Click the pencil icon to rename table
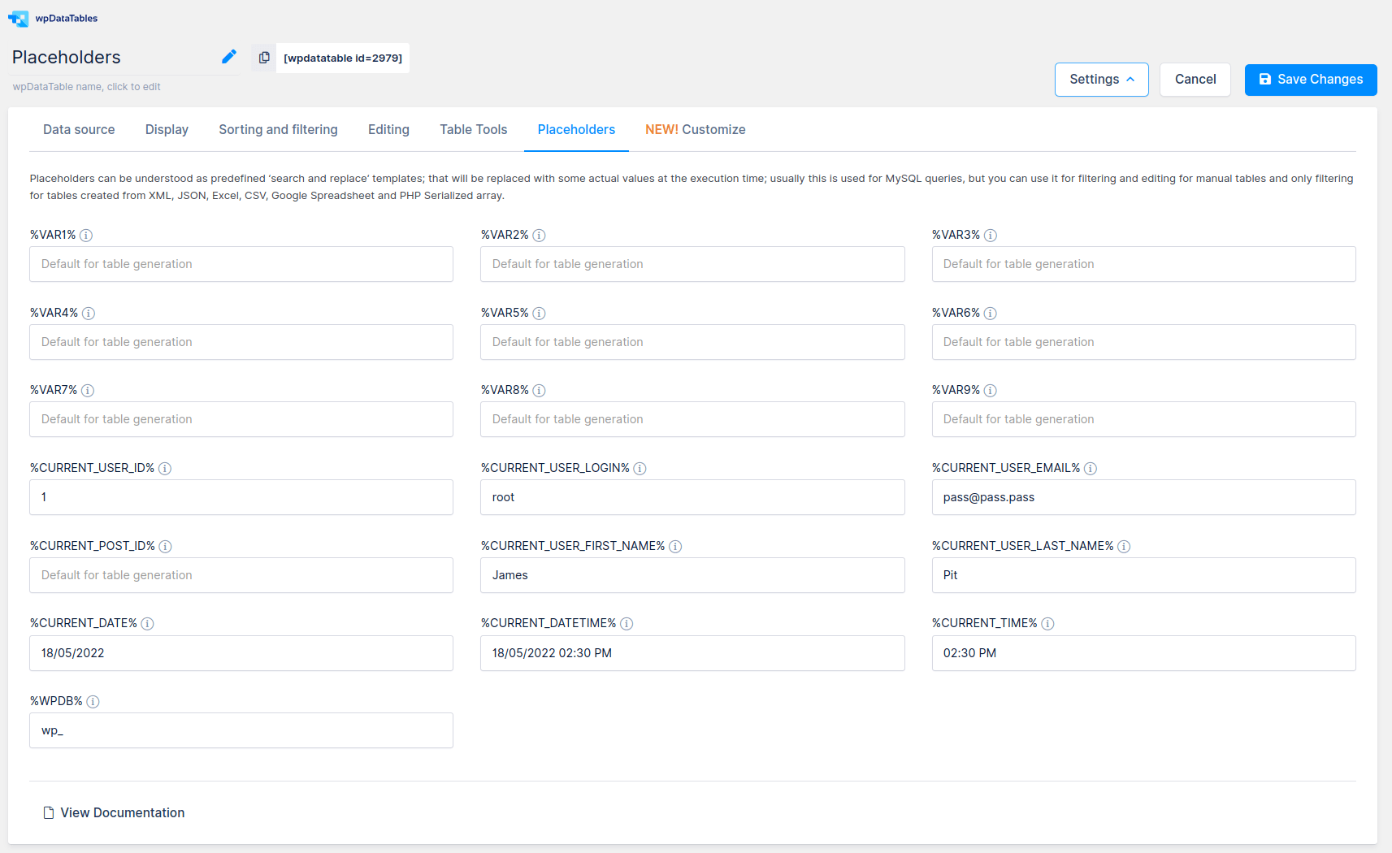The width and height of the screenshot is (1392, 853). pyautogui.click(x=228, y=56)
